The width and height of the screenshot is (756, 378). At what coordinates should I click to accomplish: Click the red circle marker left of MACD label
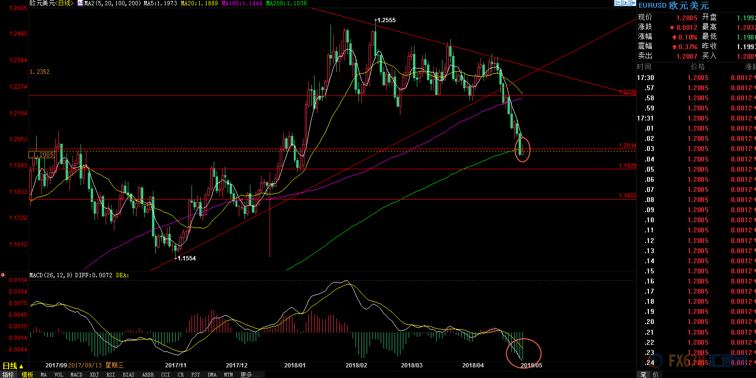coord(3,275)
